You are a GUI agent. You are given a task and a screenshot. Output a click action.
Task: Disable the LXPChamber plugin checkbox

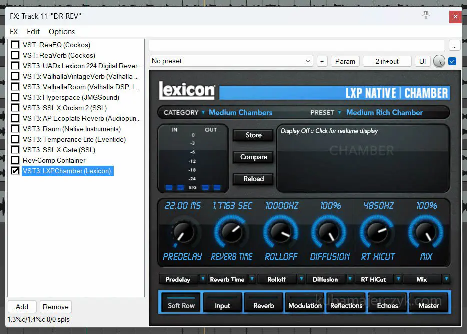click(15, 171)
